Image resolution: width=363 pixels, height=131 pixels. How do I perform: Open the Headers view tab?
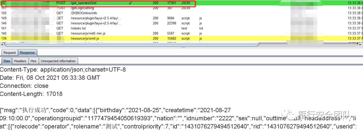pyautogui.click(x=20, y=61)
